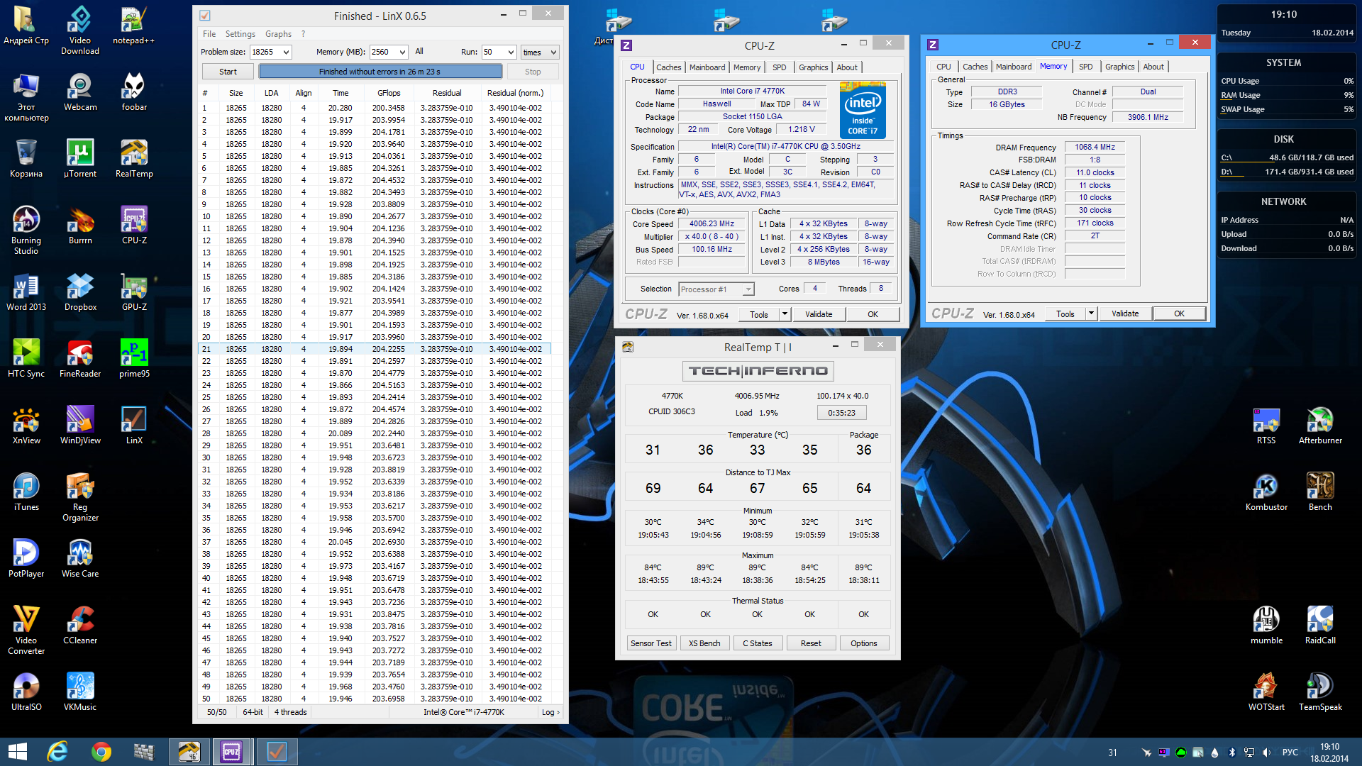The image size is (1362, 766).
Task: Click the RealTemp icon in the taskbar
Action: 189,751
